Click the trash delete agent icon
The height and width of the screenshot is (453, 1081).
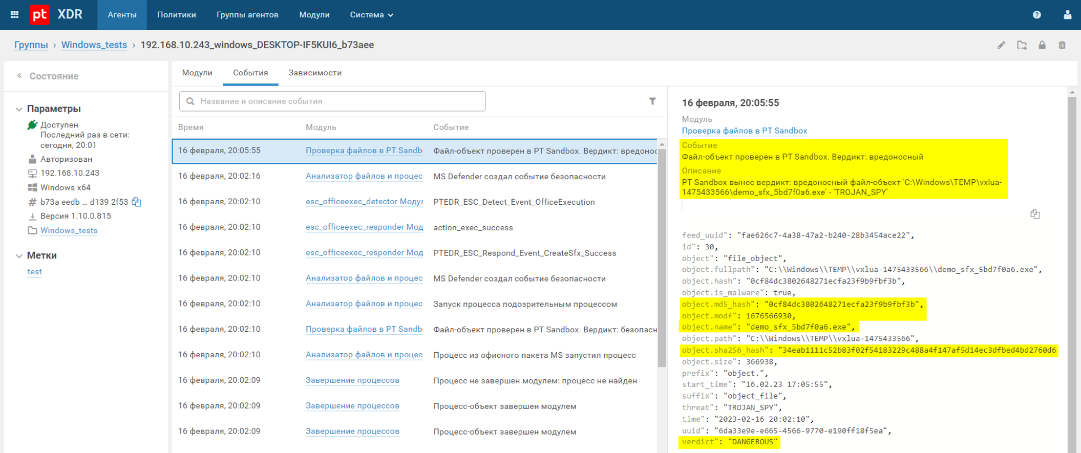tap(1062, 45)
